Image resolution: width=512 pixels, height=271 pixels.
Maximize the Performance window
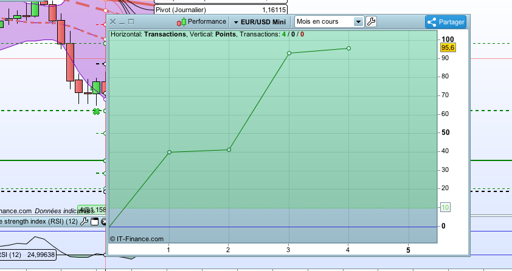coord(131,22)
